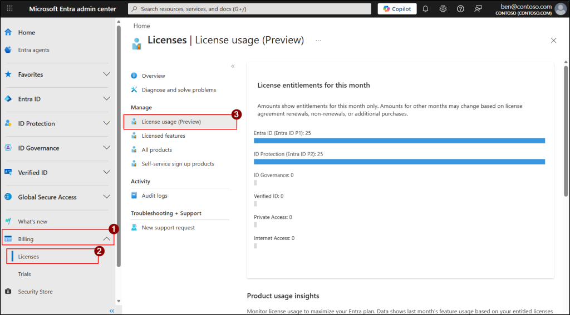Image resolution: width=570 pixels, height=315 pixels.
Task: Click the Security Store bag icon
Action: [8, 292]
